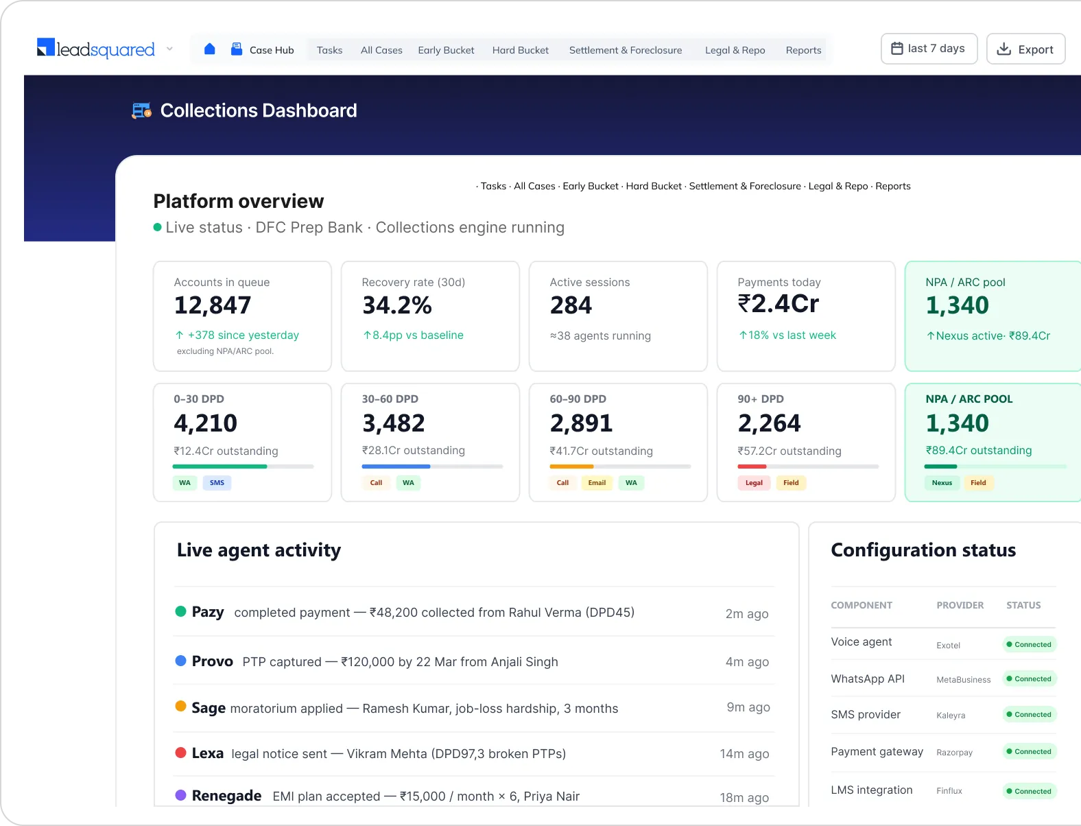Click the Collections Dashboard header icon
The width and height of the screenshot is (1081, 826).
pos(142,110)
